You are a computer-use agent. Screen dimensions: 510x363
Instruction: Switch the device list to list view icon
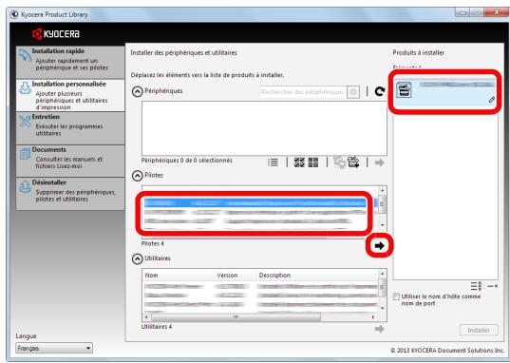273,162
